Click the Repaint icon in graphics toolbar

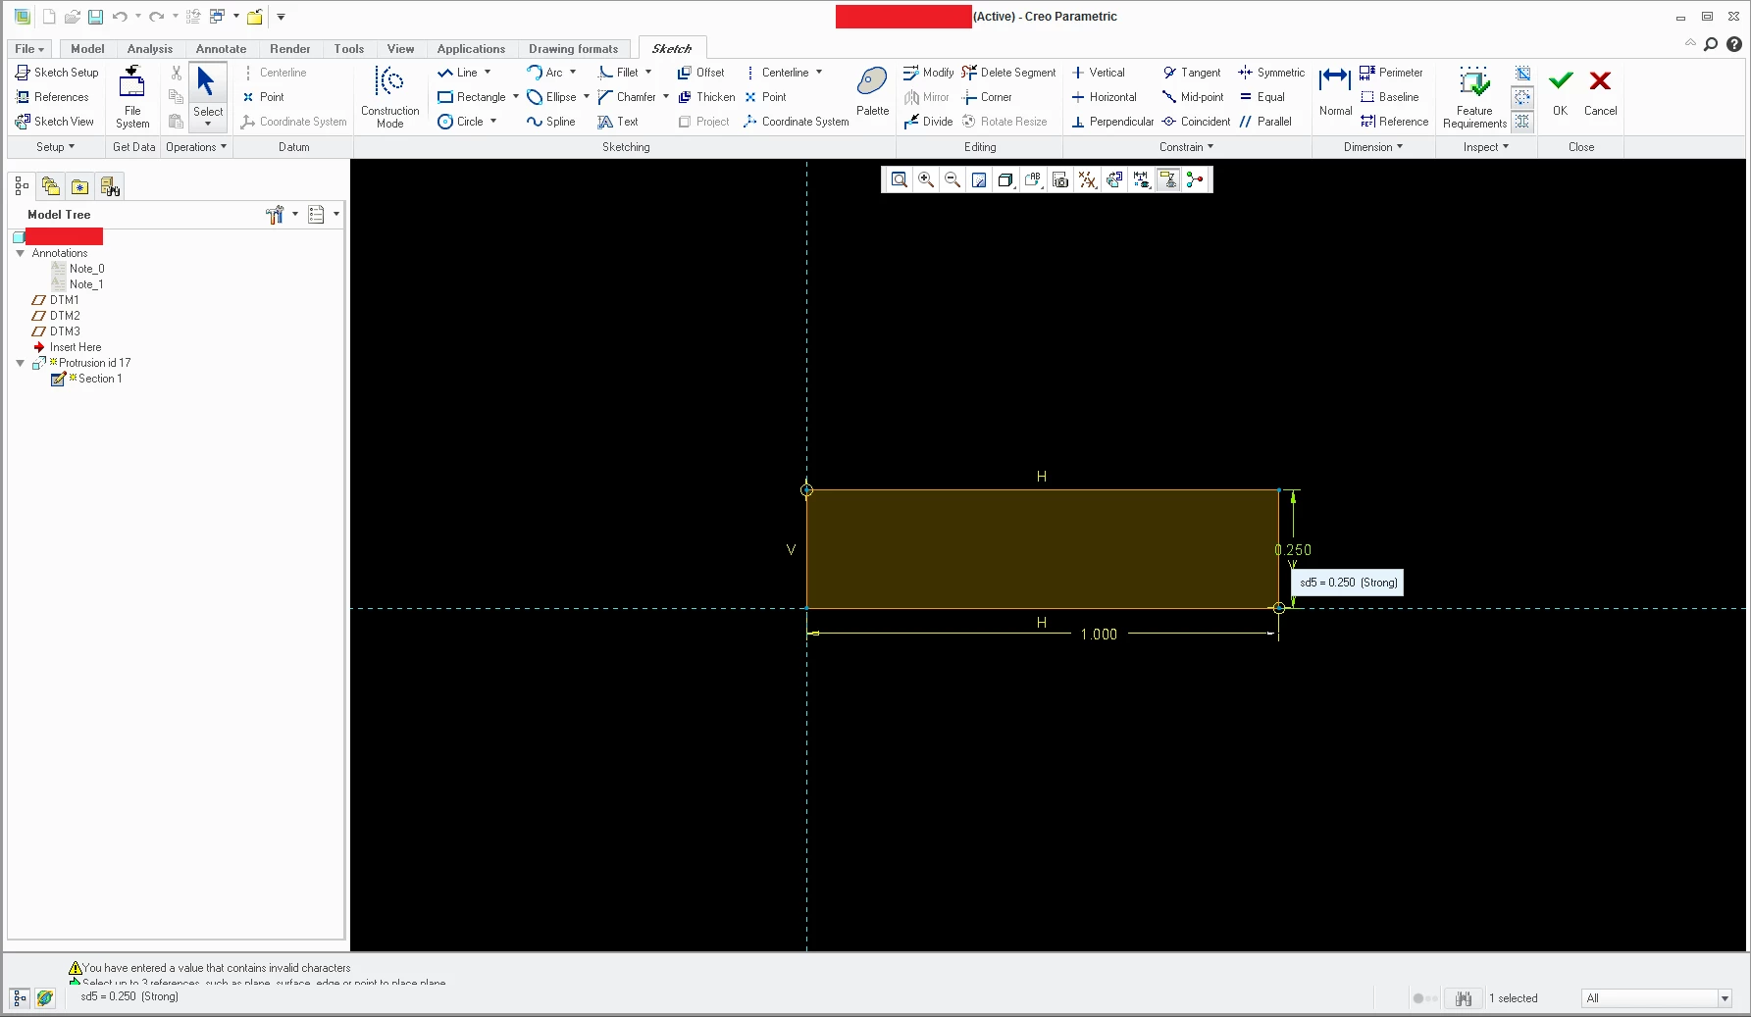(x=979, y=179)
